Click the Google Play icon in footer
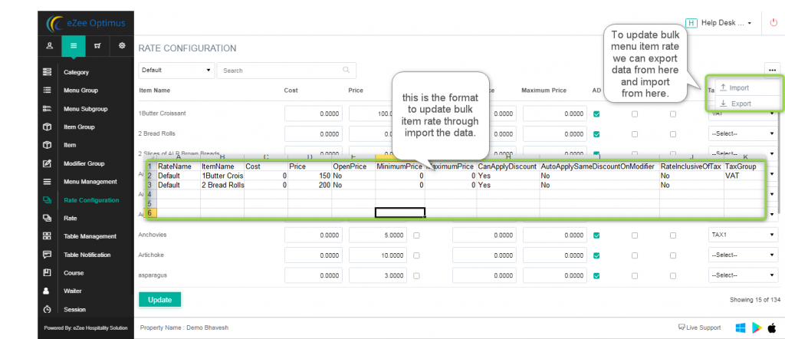 pyautogui.click(x=757, y=327)
